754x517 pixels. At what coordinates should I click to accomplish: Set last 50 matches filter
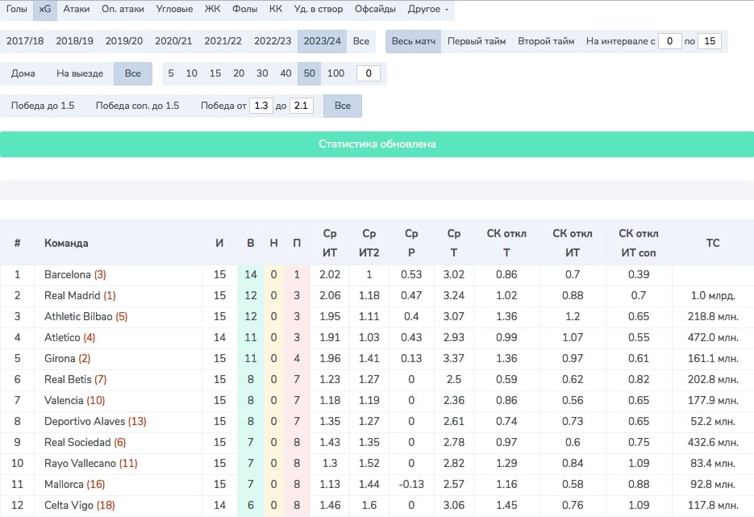tap(309, 73)
